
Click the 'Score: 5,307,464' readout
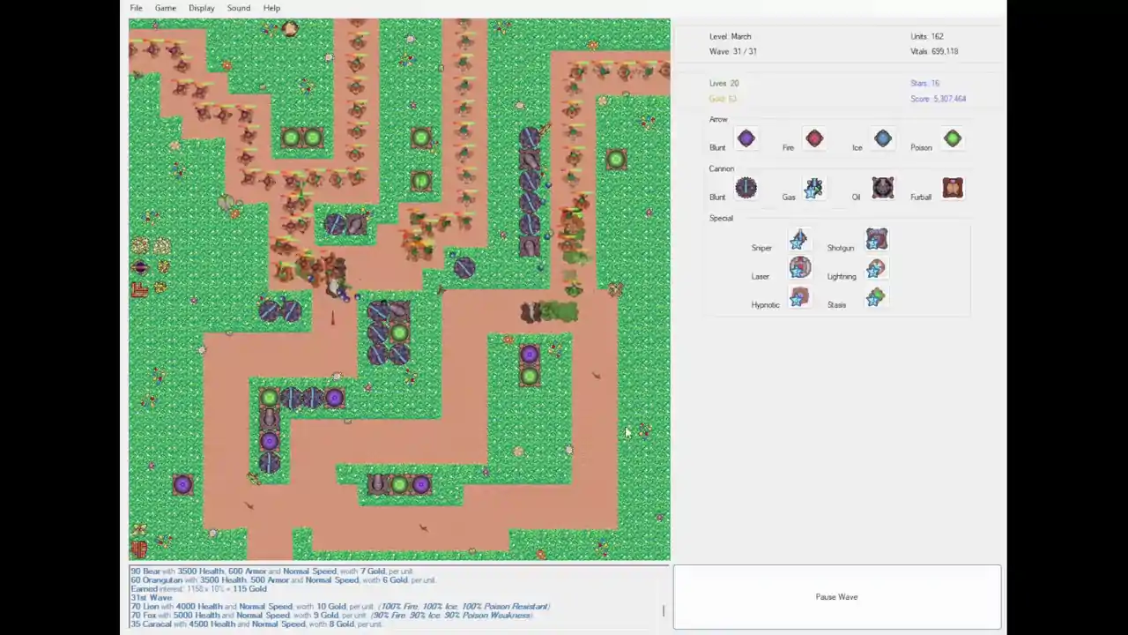[x=939, y=99]
